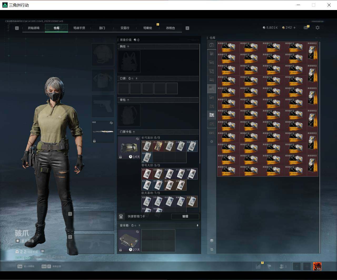Open warehouse sidebar settings gear
This screenshot has width=337, height=280.
(212, 142)
